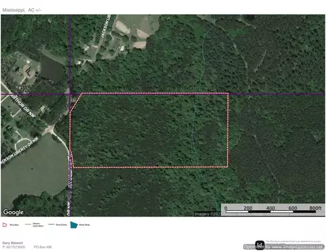Click the 'Mississippi, AC +/-' title text

[x=22, y=10]
